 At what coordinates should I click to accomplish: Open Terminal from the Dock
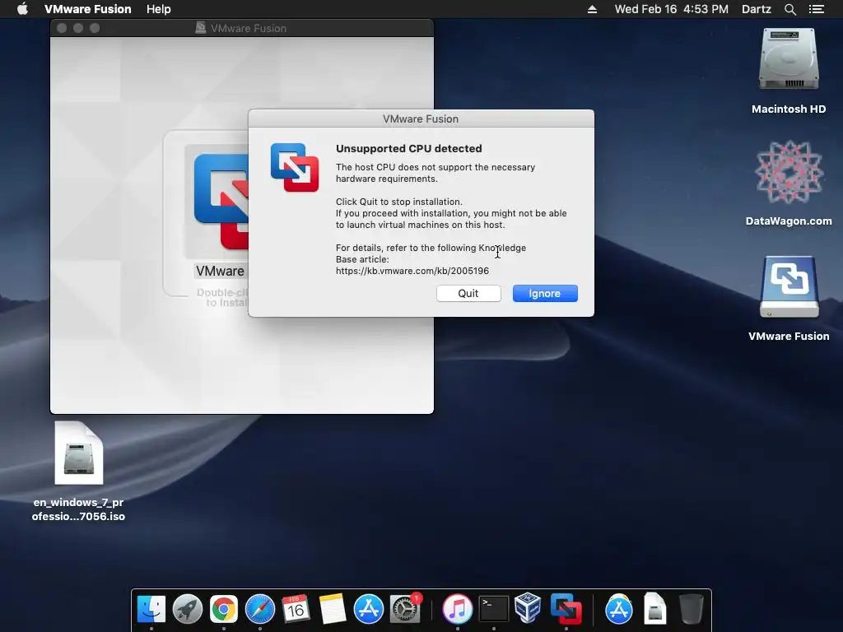coord(494,609)
